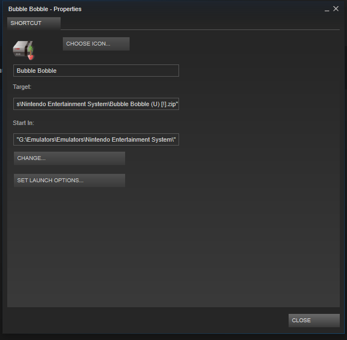Screen dimensions: 347x340
Task: Click the CLOSE button at bottom right
Action: pyautogui.click(x=314, y=321)
